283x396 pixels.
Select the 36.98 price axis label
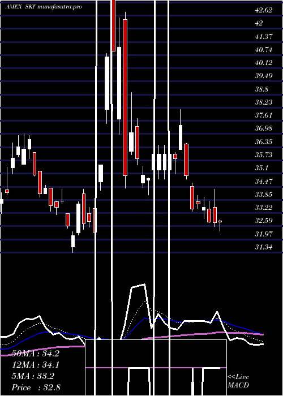click(x=264, y=128)
